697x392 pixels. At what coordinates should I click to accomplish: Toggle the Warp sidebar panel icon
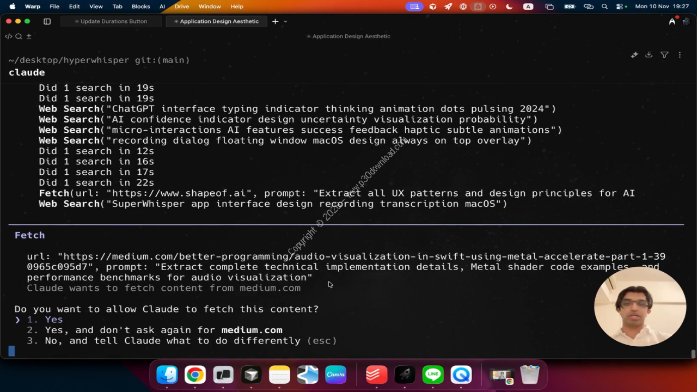[47, 21]
